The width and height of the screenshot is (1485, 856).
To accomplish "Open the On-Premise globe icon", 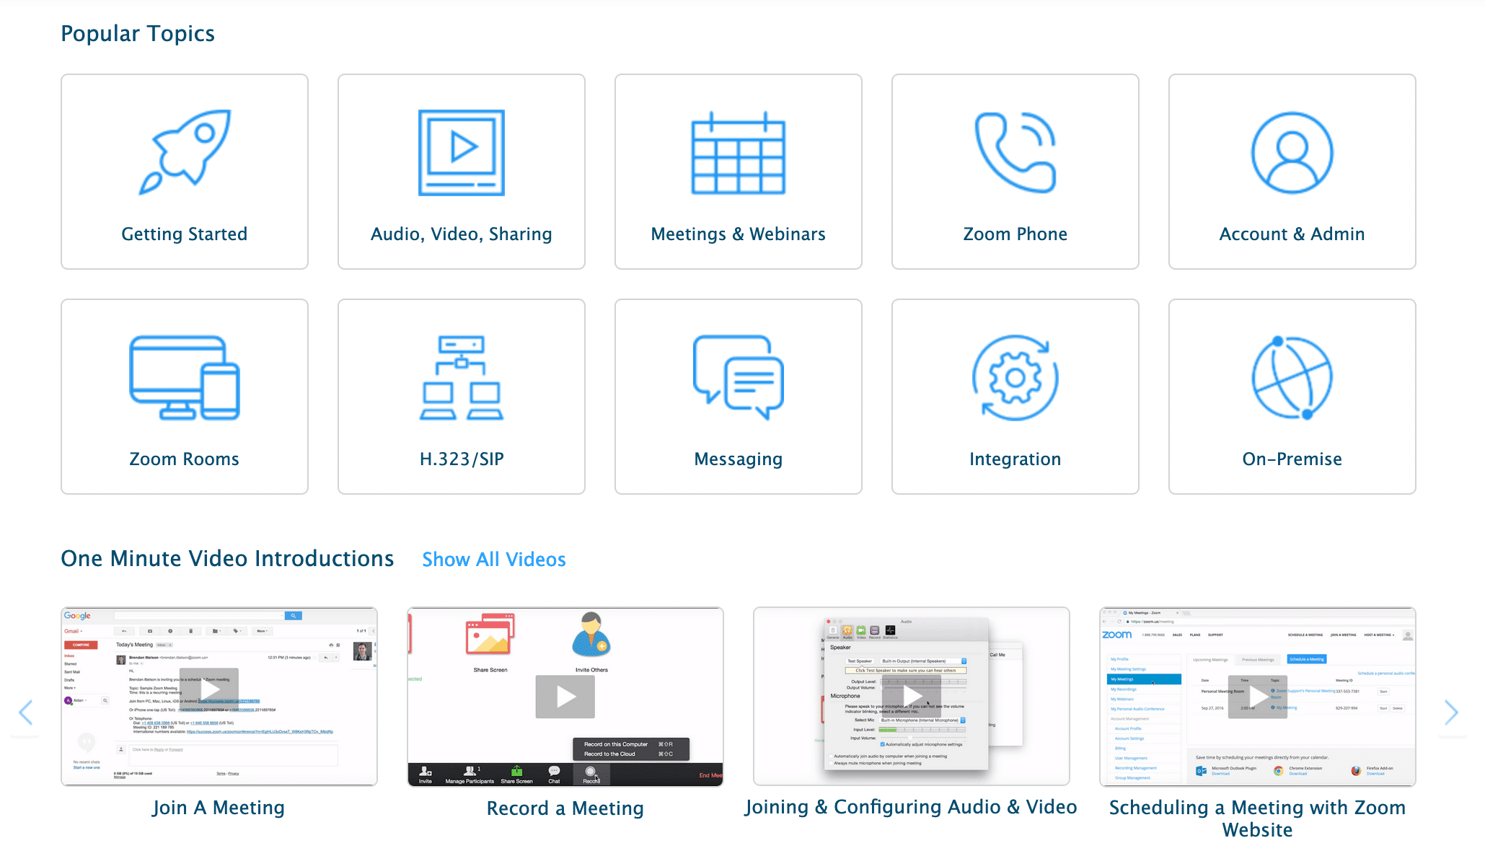I will tap(1292, 377).
